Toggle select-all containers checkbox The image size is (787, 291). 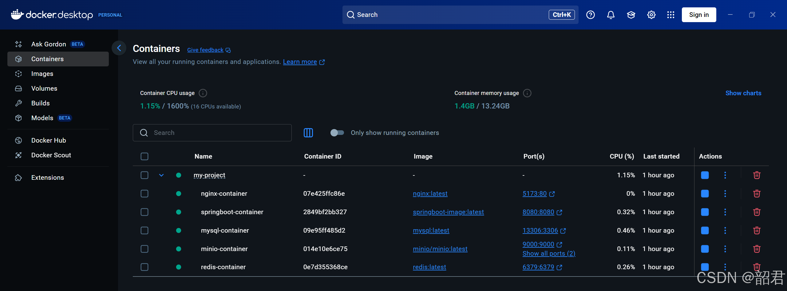coord(144,156)
